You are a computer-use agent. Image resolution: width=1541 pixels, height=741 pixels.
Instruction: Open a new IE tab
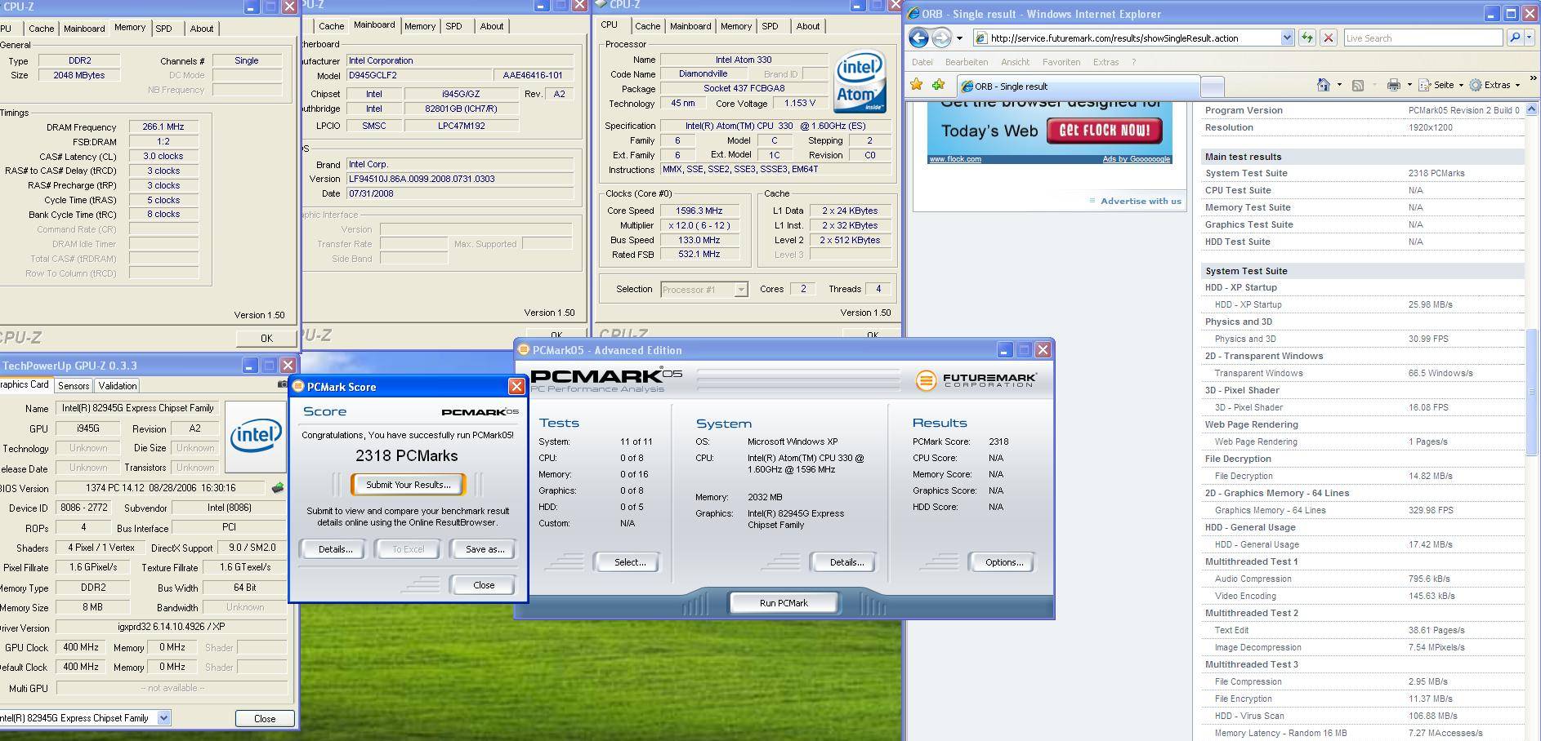click(x=1213, y=87)
